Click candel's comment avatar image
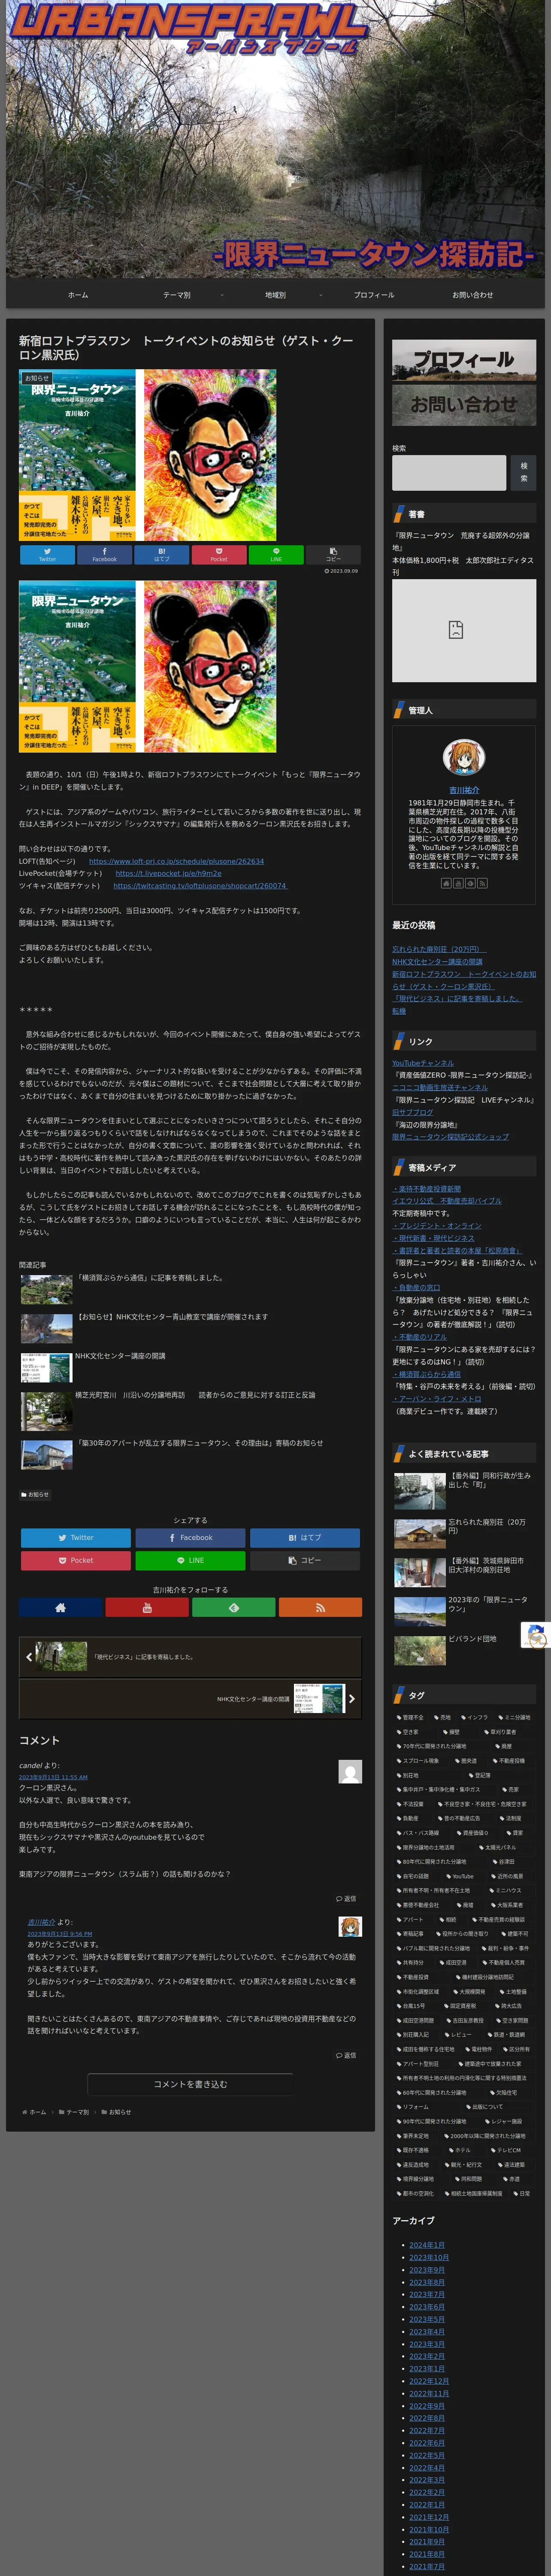Screen dimensions: 551x2576 click(350, 1771)
